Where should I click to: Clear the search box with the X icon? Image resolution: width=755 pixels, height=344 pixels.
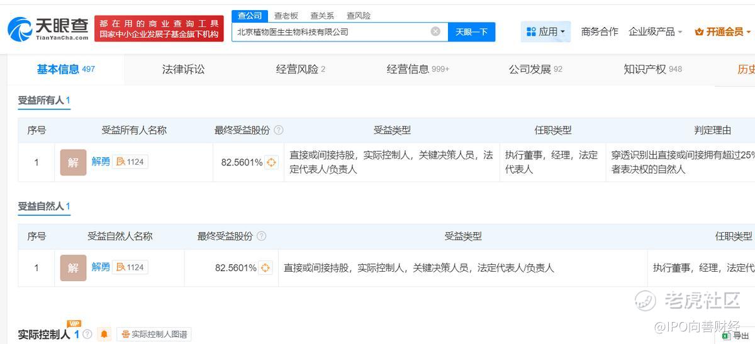435,31
